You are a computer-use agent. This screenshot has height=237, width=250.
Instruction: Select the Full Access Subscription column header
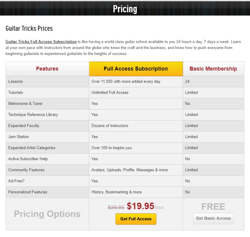point(136,69)
